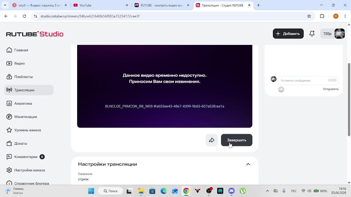Collapse Настройки трансляции section
Viewport: 351px width, 197px height.
[x=248, y=164]
